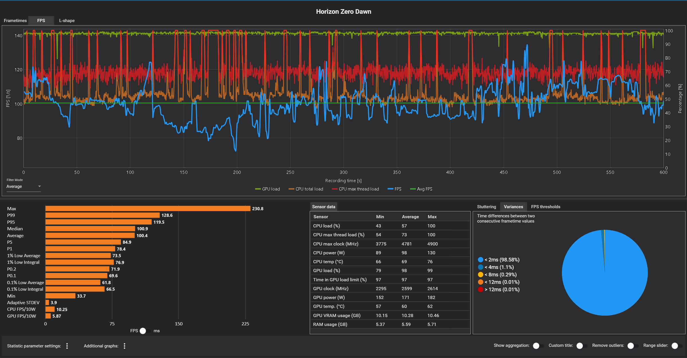This screenshot has width=687, height=358.
Task: Toggle FPS to ms unit switch
Action: point(145,331)
